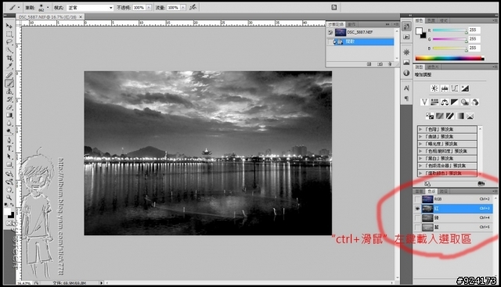Expand the Curves presets group
Screen dimensions: 501x287
pyautogui.click(x=420, y=137)
